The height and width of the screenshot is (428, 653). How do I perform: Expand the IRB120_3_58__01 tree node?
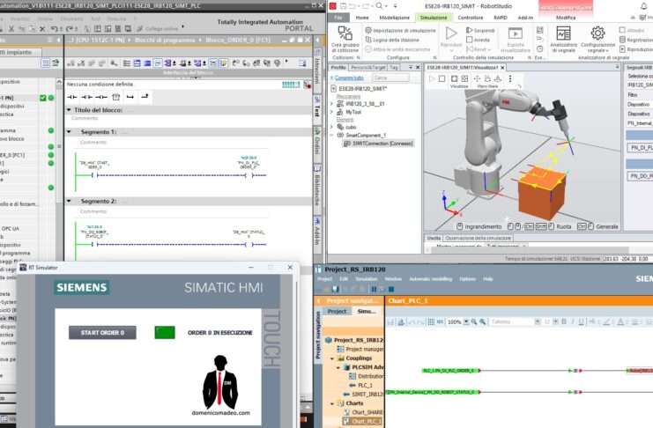[332, 104]
